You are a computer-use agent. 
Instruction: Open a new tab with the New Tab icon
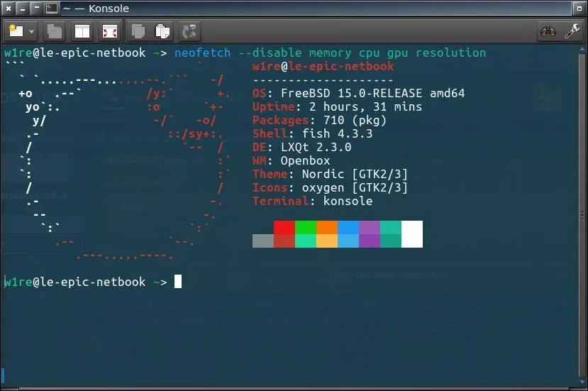tap(16, 31)
